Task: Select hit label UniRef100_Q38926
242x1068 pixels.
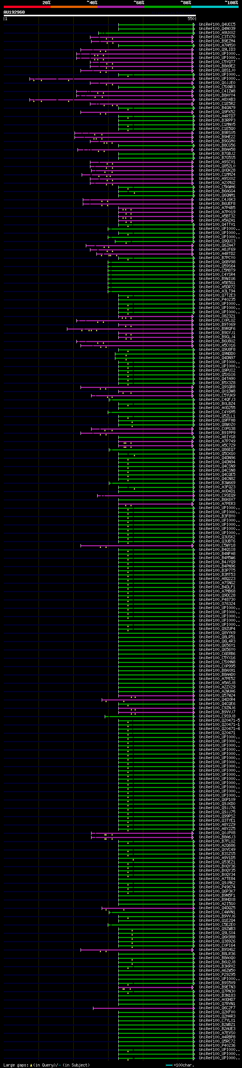Action: [x=217, y=941]
